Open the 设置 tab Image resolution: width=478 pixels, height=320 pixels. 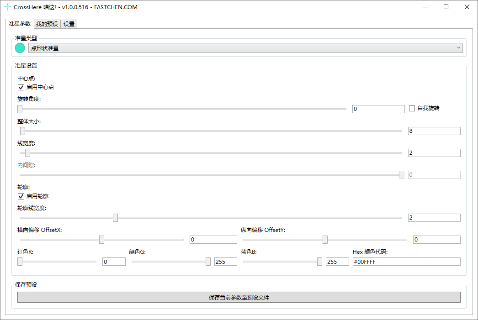pos(69,24)
